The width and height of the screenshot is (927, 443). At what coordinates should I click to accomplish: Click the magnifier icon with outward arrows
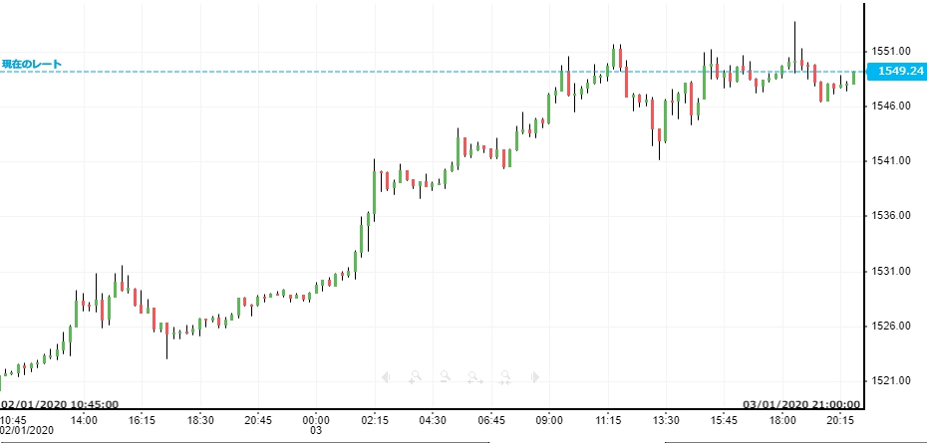click(475, 377)
